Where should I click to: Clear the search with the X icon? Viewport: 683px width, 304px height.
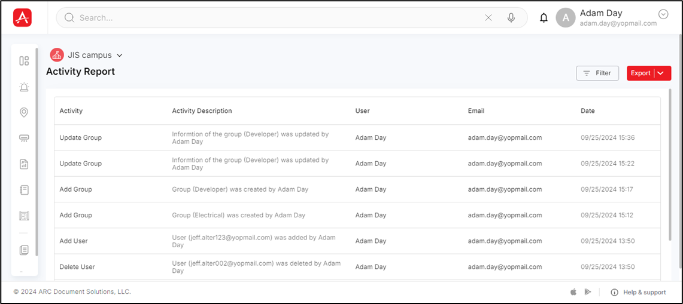click(488, 18)
